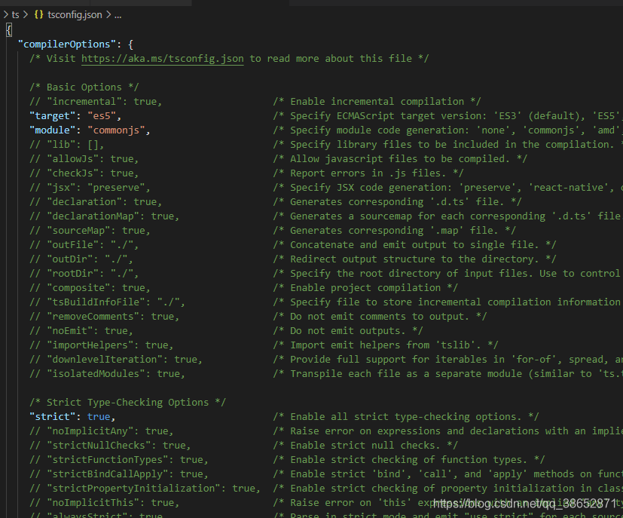Click the curly braces JSON file icon
The height and width of the screenshot is (518, 623).
38,15
